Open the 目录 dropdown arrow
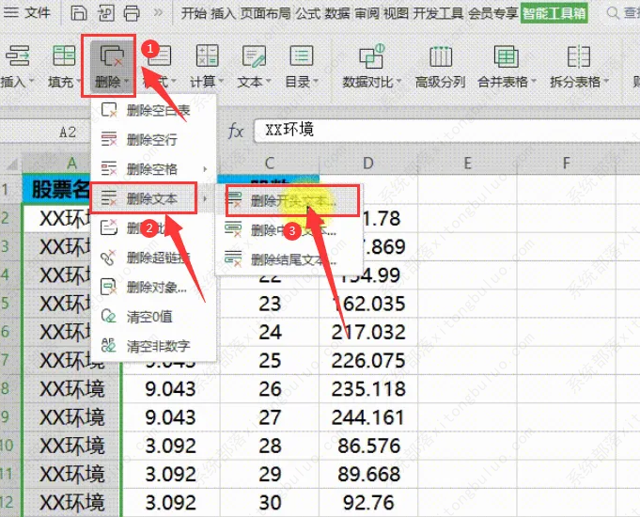The width and height of the screenshot is (640, 517). [316, 81]
